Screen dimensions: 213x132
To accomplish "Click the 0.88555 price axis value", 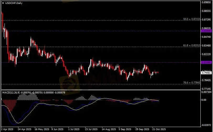I will click(x=206, y=11).
